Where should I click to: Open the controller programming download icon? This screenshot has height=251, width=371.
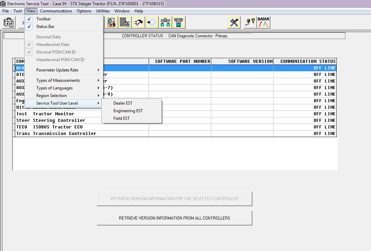[125, 22]
